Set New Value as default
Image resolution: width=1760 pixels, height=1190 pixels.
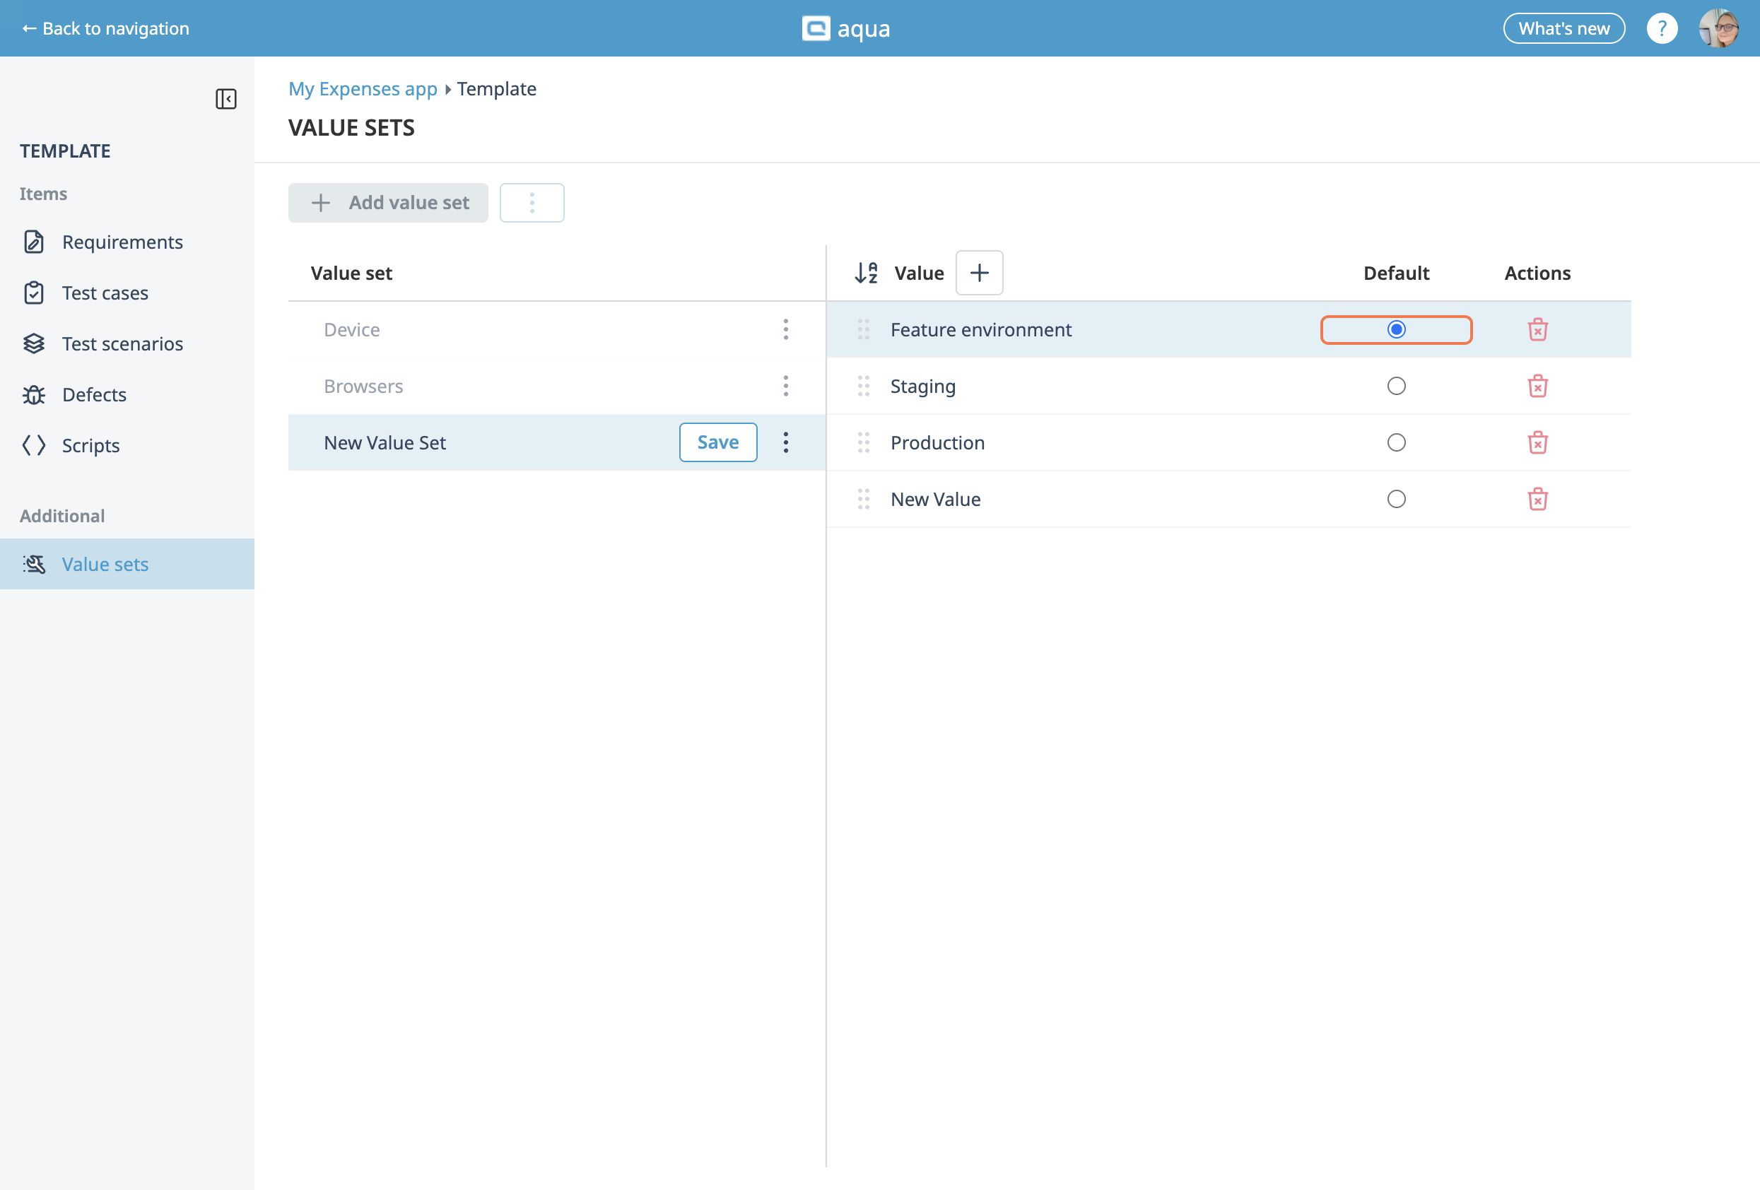(1396, 499)
